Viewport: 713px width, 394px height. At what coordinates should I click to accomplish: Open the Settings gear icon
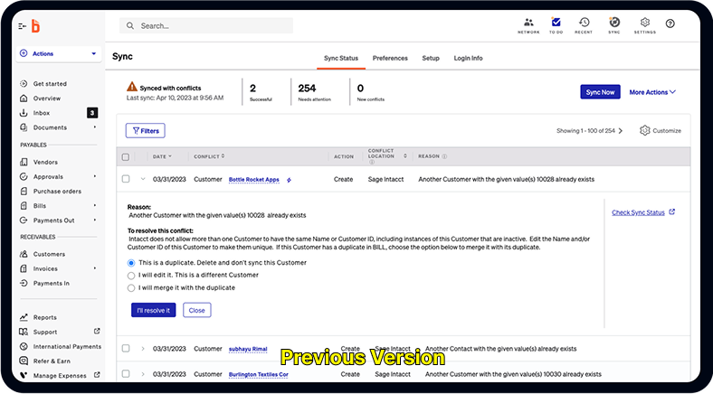coord(645,26)
